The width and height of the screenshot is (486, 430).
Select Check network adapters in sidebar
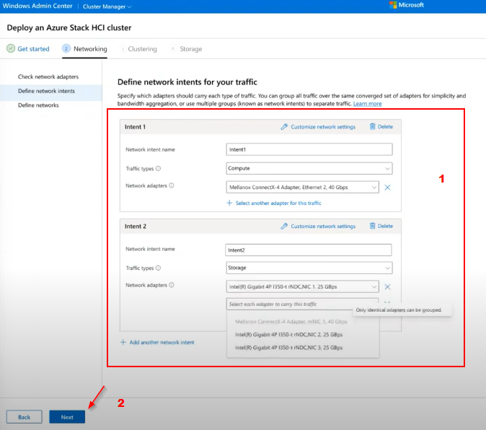click(x=48, y=77)
